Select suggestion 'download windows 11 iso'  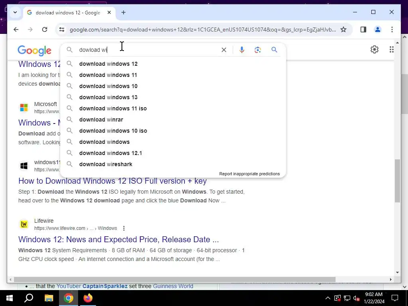click(x=173, y=108)
